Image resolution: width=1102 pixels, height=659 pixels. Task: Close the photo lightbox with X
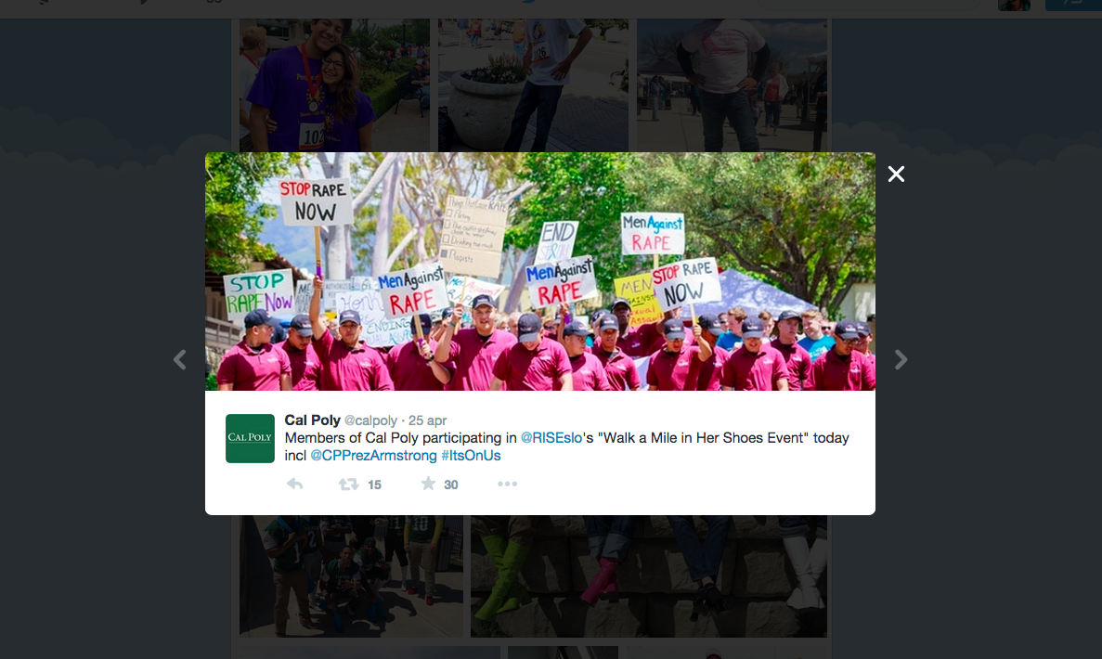(895, 174)
